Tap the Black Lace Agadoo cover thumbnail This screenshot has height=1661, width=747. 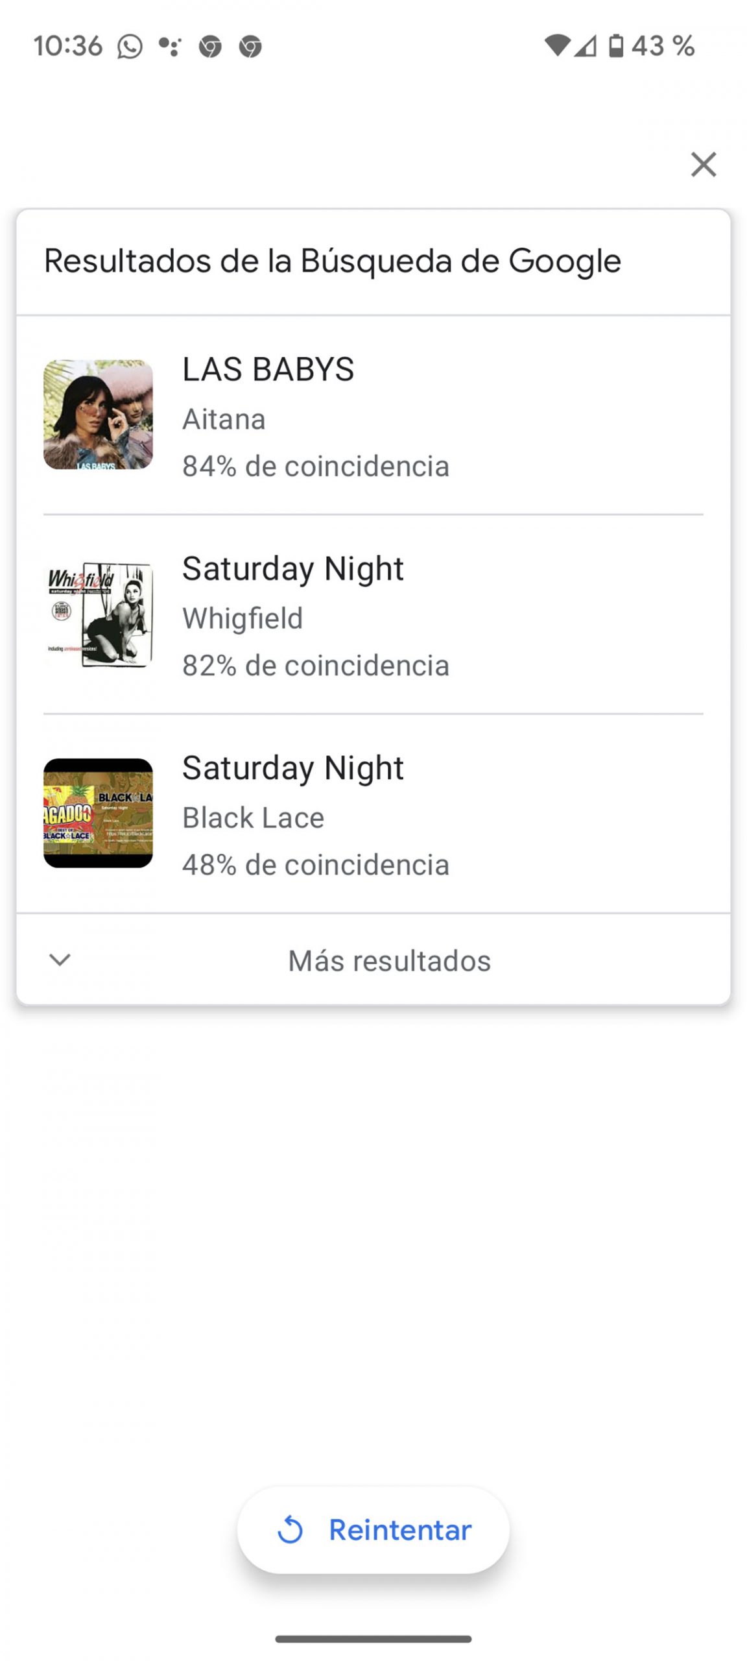tap(98, 813)
